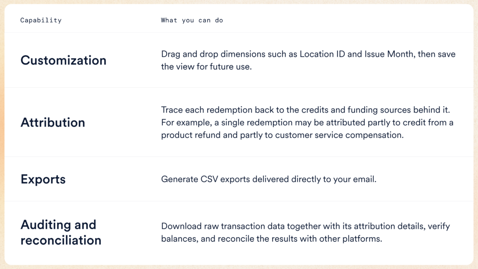Select the Exports heading

pyautogui.click(x=43, y=179)
